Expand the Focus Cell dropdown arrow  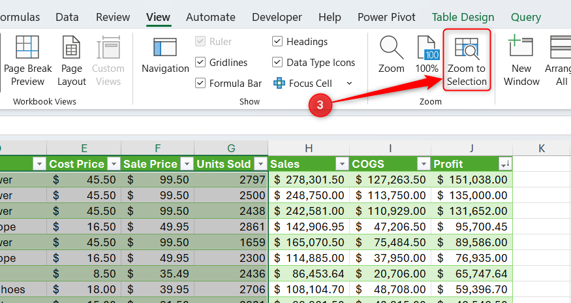349,84
